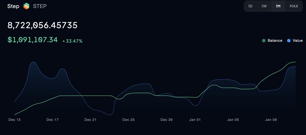Click the Jan 09 axis label
306x135 pixels.
pyautogui.click(x=271, y=120)
